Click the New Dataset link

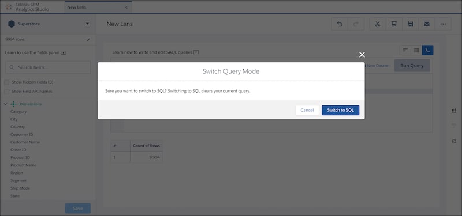(x=378, y=66)
